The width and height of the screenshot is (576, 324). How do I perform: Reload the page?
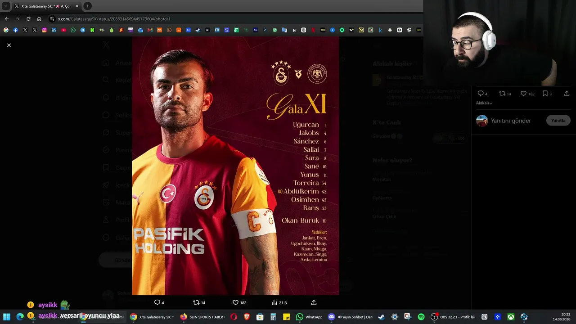coord(28,19)
